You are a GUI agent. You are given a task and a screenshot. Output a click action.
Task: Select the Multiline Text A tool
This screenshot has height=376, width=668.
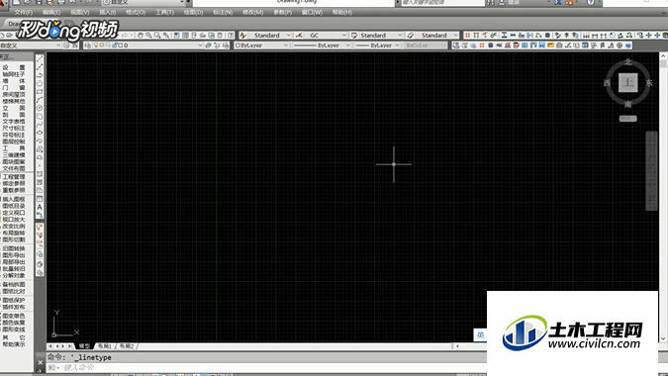(x=40, y=207)
